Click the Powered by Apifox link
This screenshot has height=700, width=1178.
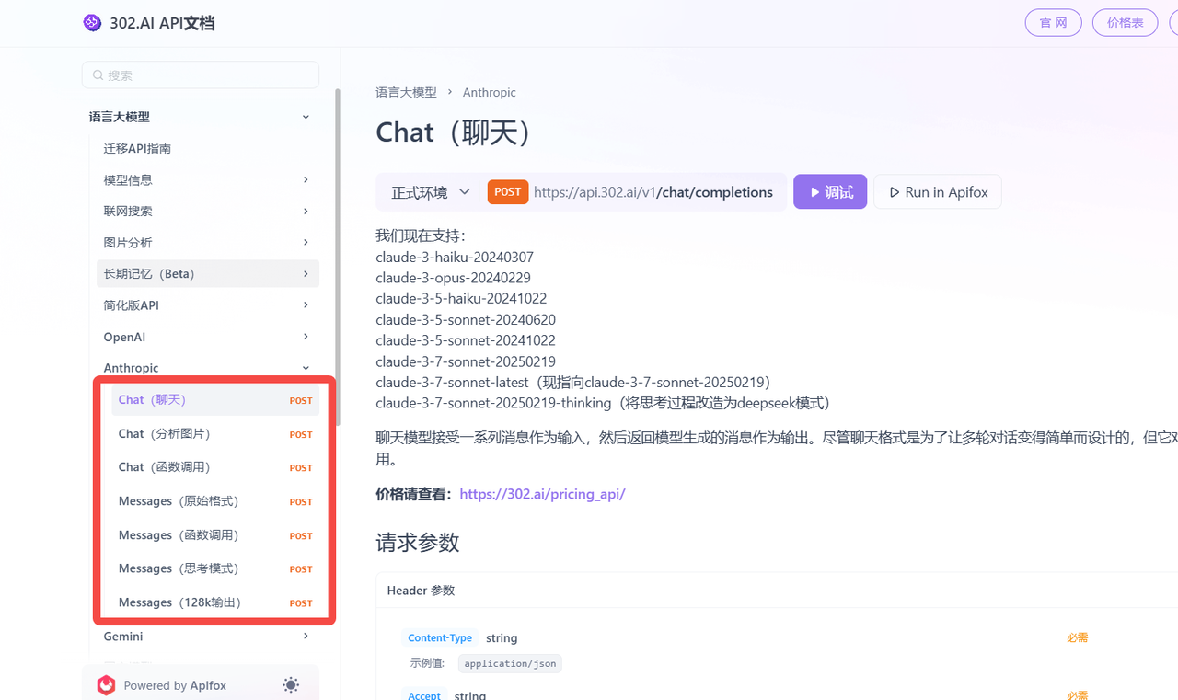pos(175,685)
